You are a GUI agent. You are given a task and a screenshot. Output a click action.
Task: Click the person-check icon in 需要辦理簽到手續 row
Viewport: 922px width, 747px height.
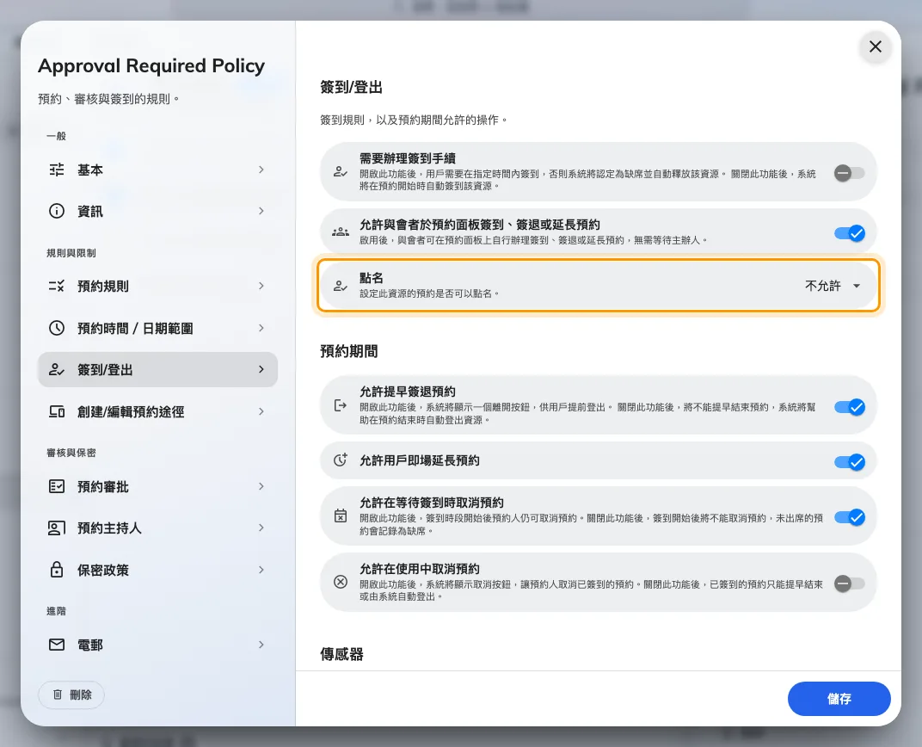coord(341,172)
